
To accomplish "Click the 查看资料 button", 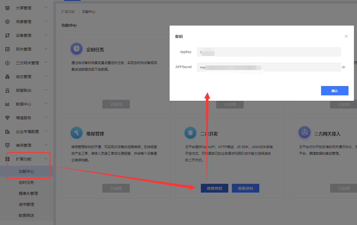I will (x=245, y=188).
